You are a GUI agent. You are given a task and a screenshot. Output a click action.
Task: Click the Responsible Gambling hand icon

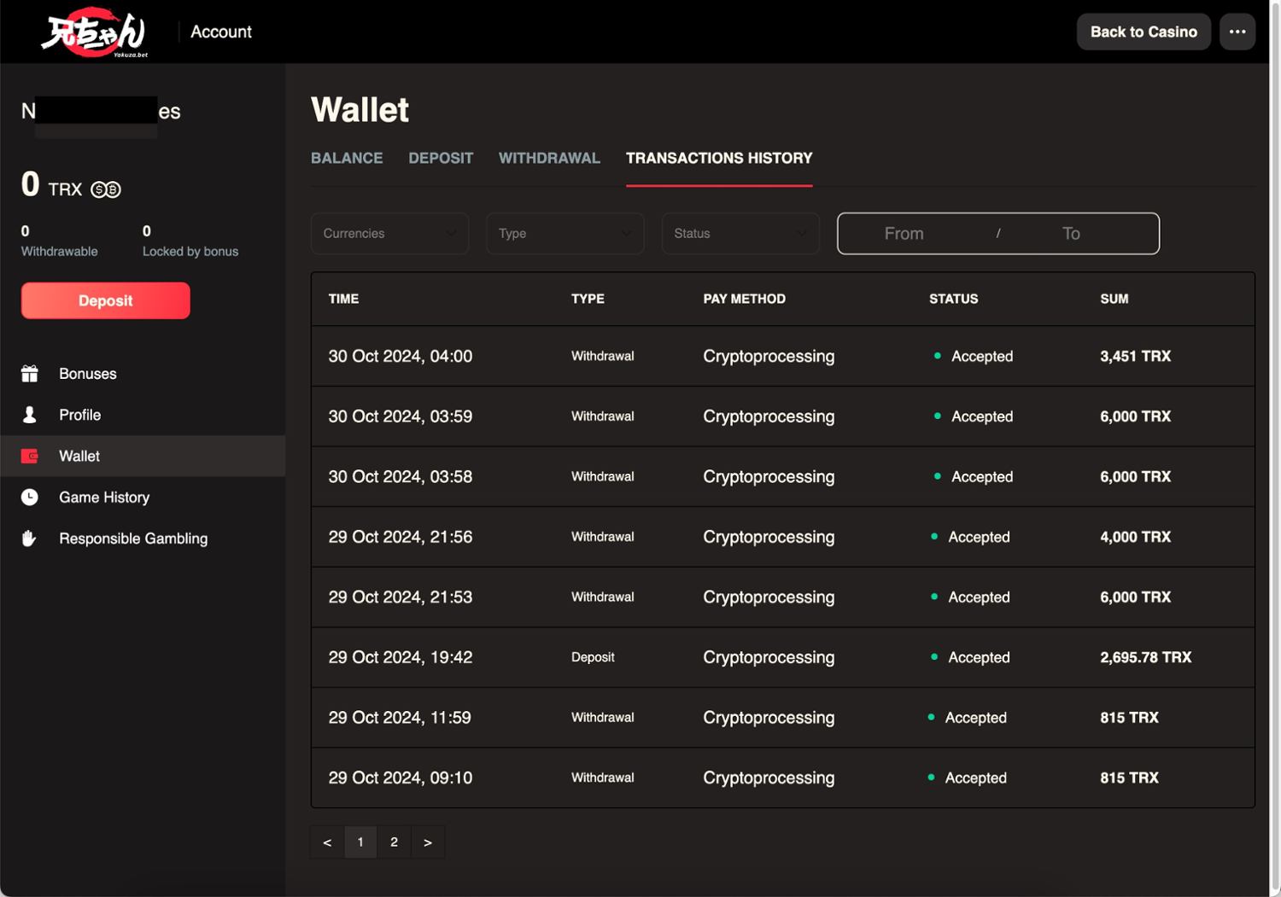[30, 539]
